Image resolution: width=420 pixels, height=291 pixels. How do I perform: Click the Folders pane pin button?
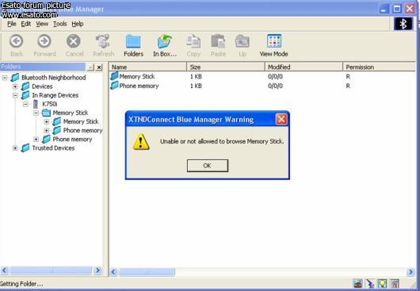pos(91,67)
